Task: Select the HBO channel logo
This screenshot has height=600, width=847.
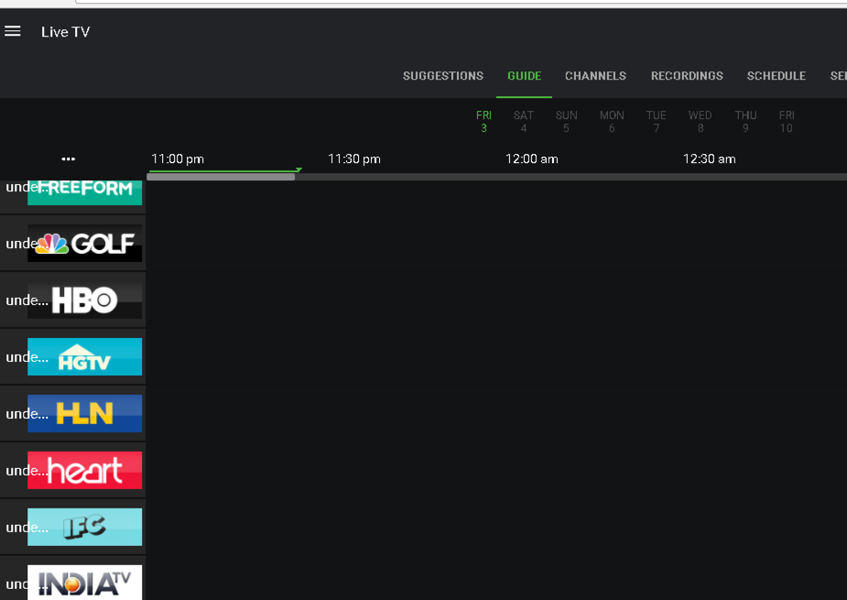Action: (85, 300)
